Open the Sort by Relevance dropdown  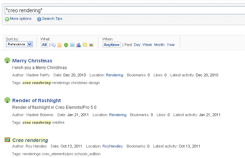tap(19, 44)
